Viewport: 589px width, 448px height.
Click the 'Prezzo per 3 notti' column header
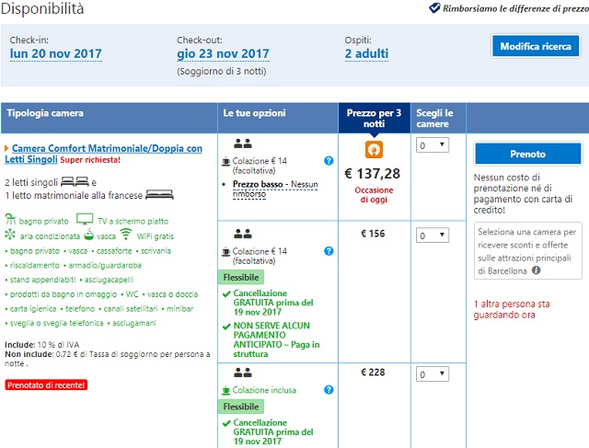375,119
